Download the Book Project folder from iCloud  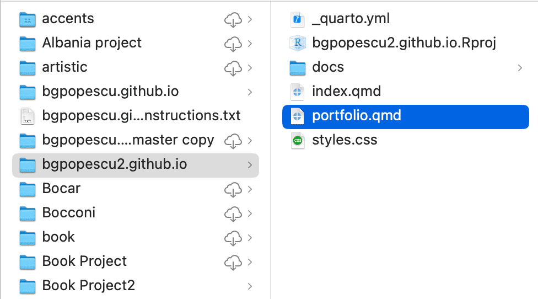(233, 261)
